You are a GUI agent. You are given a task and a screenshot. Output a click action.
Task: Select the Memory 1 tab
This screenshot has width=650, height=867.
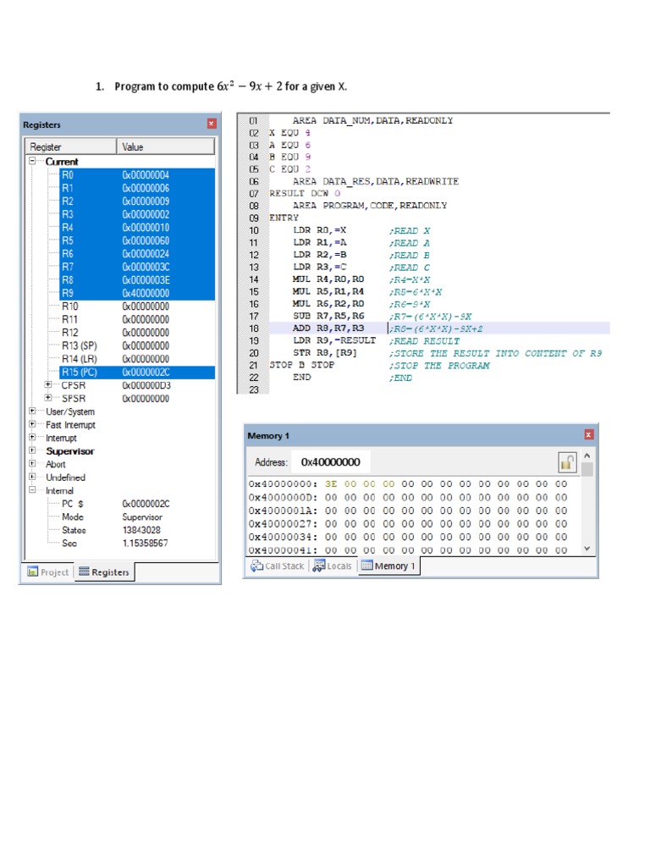click(x=388, y=566)
